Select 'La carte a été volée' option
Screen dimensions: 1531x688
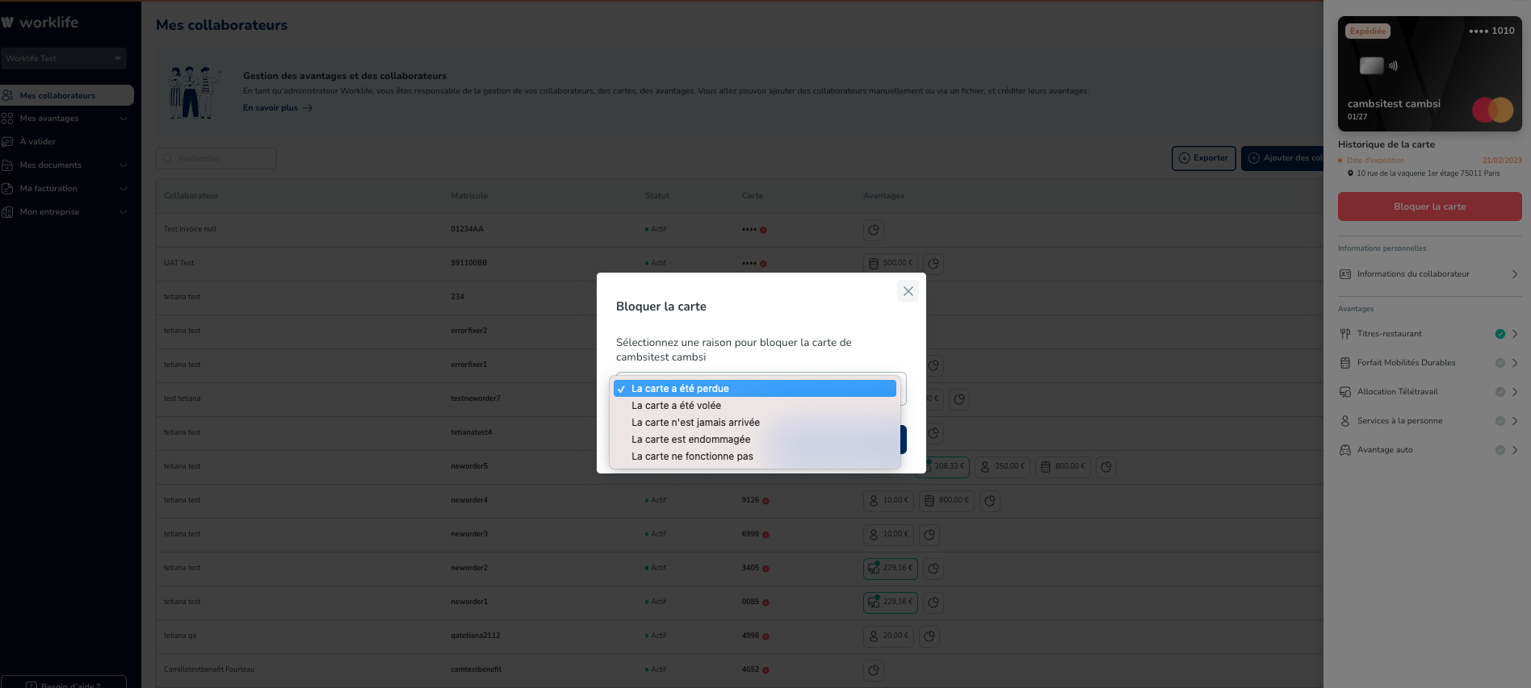point(676,406)
